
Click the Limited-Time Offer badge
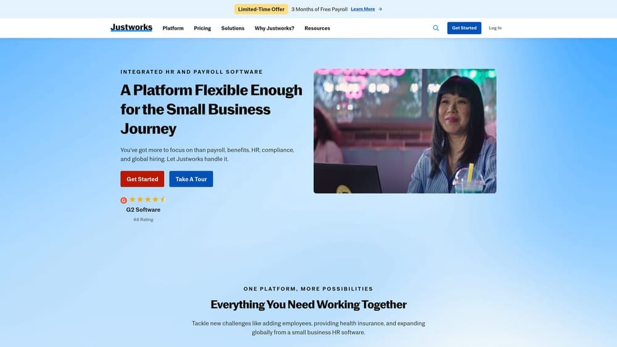[x=261, y=9]
